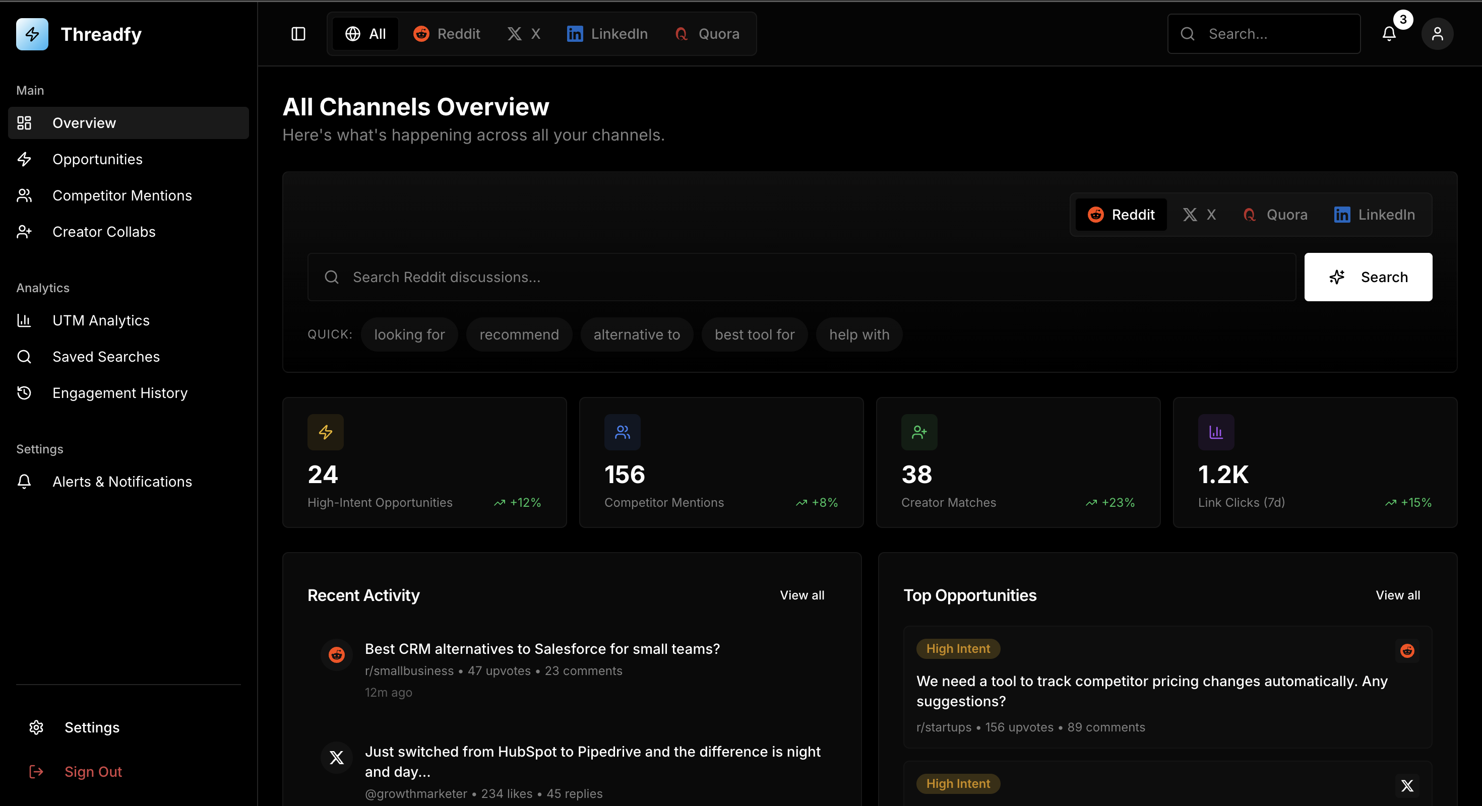
Task: Open View all for Recent Activity
Action: pyautogui.click(x=802, y=595)
